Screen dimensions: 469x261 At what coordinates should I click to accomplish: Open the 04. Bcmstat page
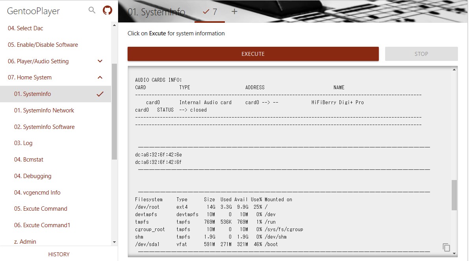tap(28, 160)
